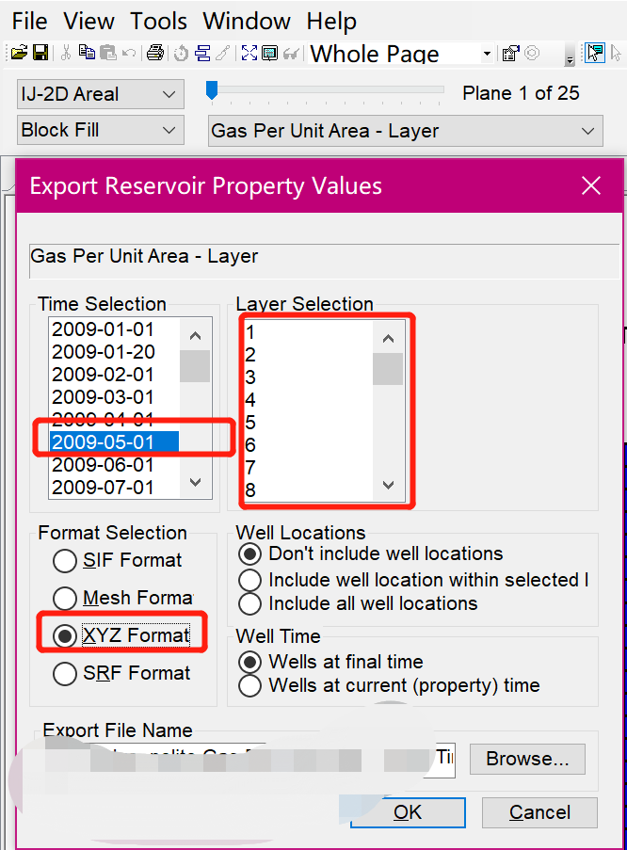Select date 2009-06-01 in Time Selection
The image size is (627, 850).
click(x=103, y=465)
